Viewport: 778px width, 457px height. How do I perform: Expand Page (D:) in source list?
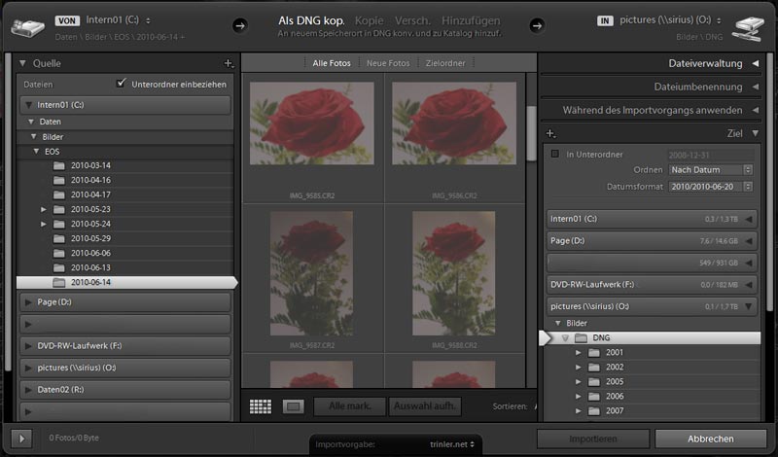click(28, 302)
